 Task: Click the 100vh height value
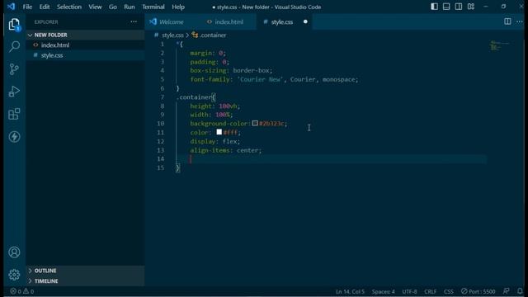[228, 106]
